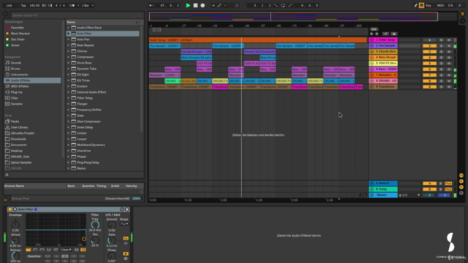Viewport: 468px width, 263px height.
Task: Select Most Wanted collection
Action: [20, 34]
